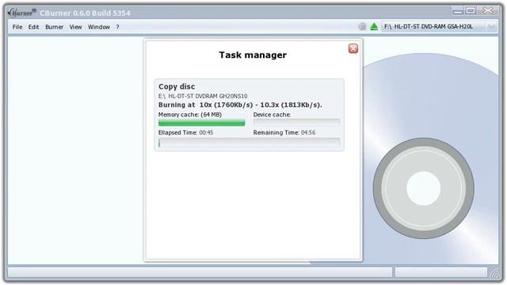Open the Edit menu
This screenshot has height=285, width=507.
point(33,27)
